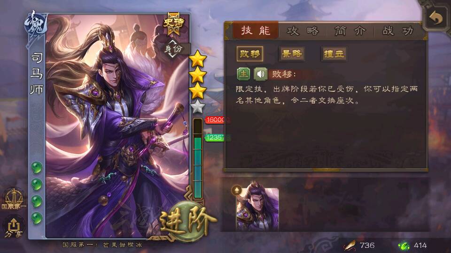Click the feather currency icon

[x=350, y=246]
